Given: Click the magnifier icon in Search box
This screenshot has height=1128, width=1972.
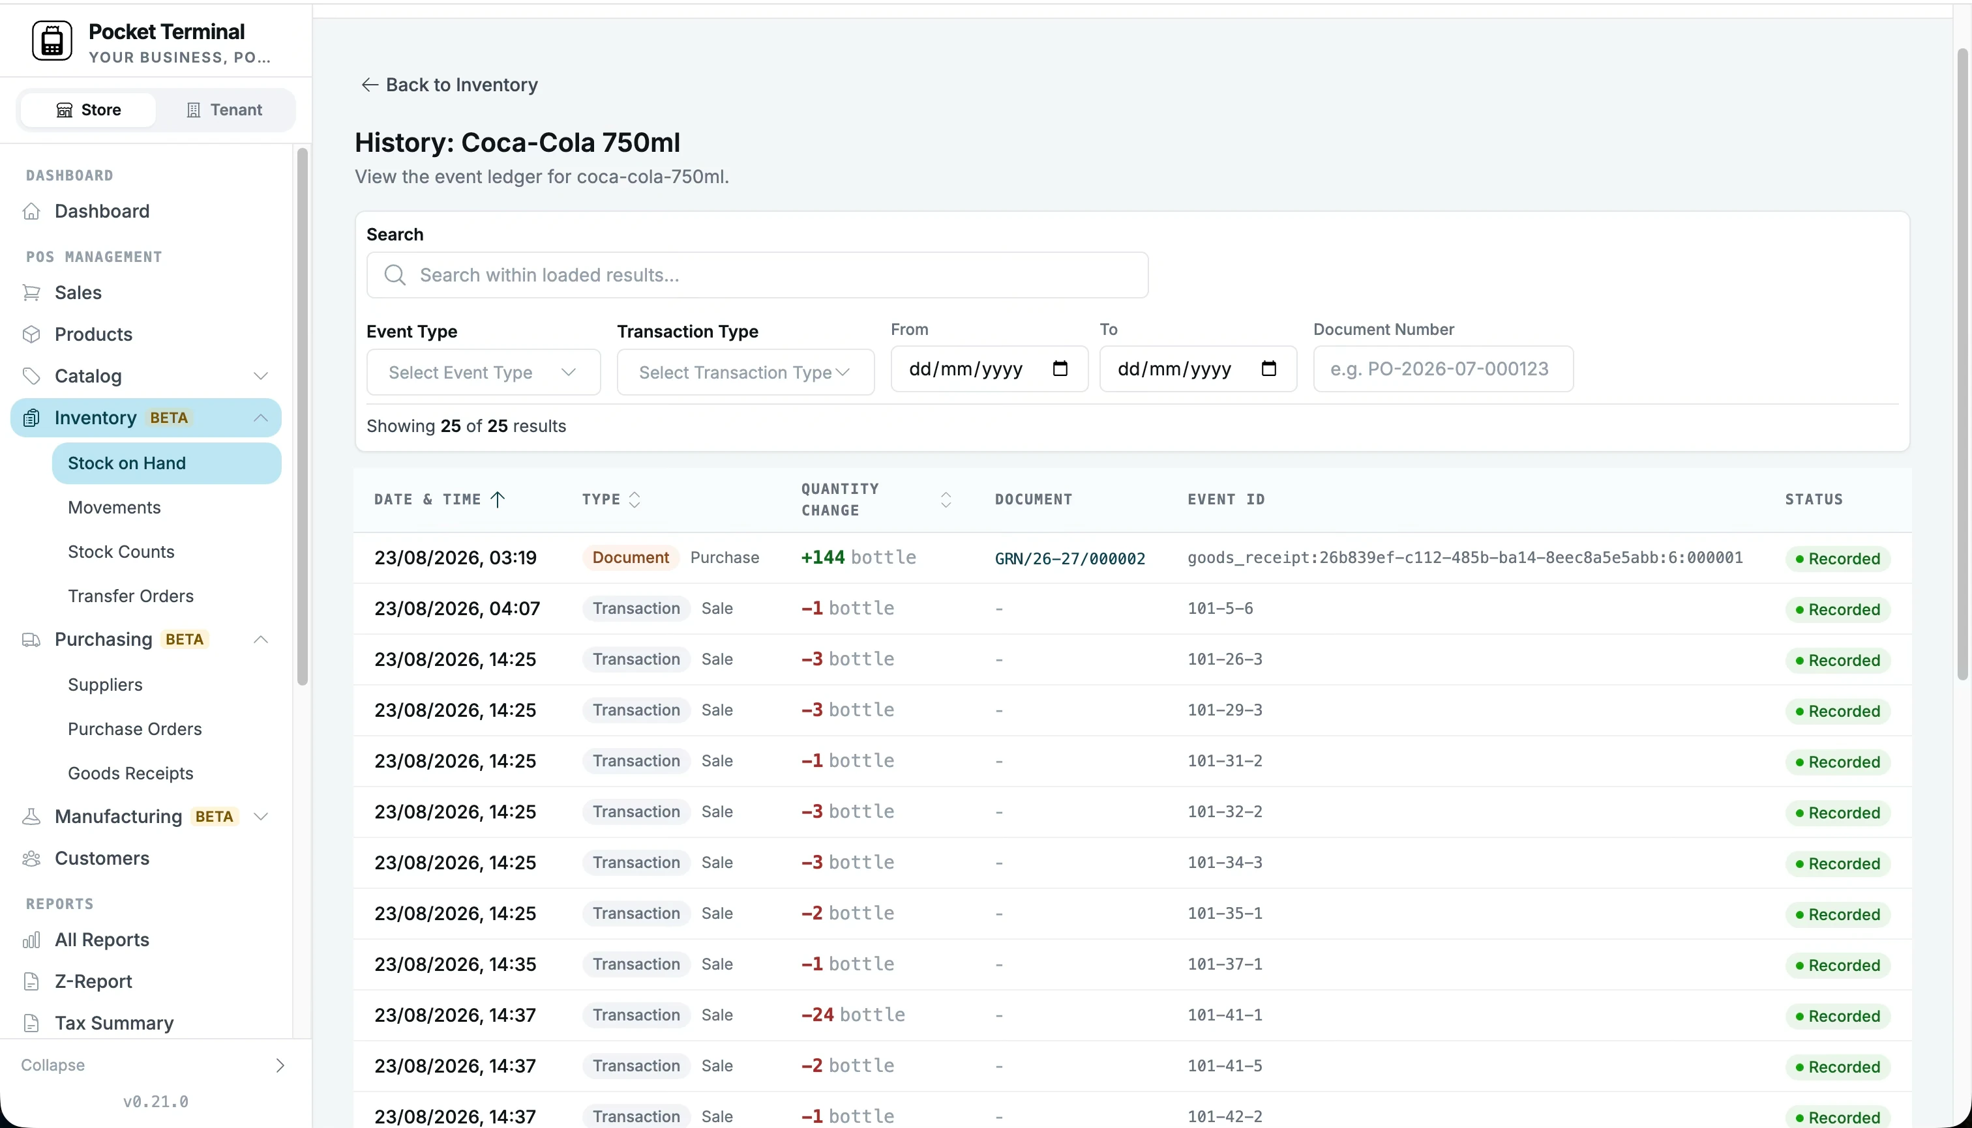Looking at the screenshot, I should coord(395,275).
